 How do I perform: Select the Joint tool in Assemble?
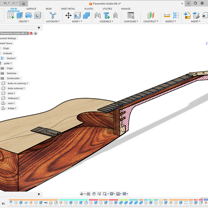(x=98, y=15)
